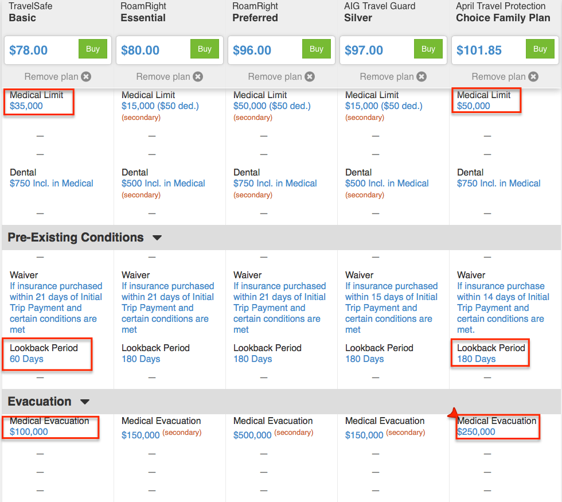This screenshot has height=502, width=562.
Task: Open AIG Silver $500 dental detail
Action: [x=387, y=183]
